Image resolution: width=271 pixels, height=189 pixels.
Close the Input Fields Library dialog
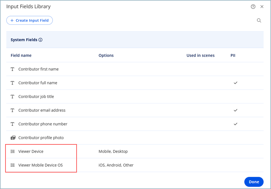pyautogui.click(x=262, y=7)
